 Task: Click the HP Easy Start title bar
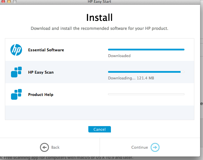(99, 2)
